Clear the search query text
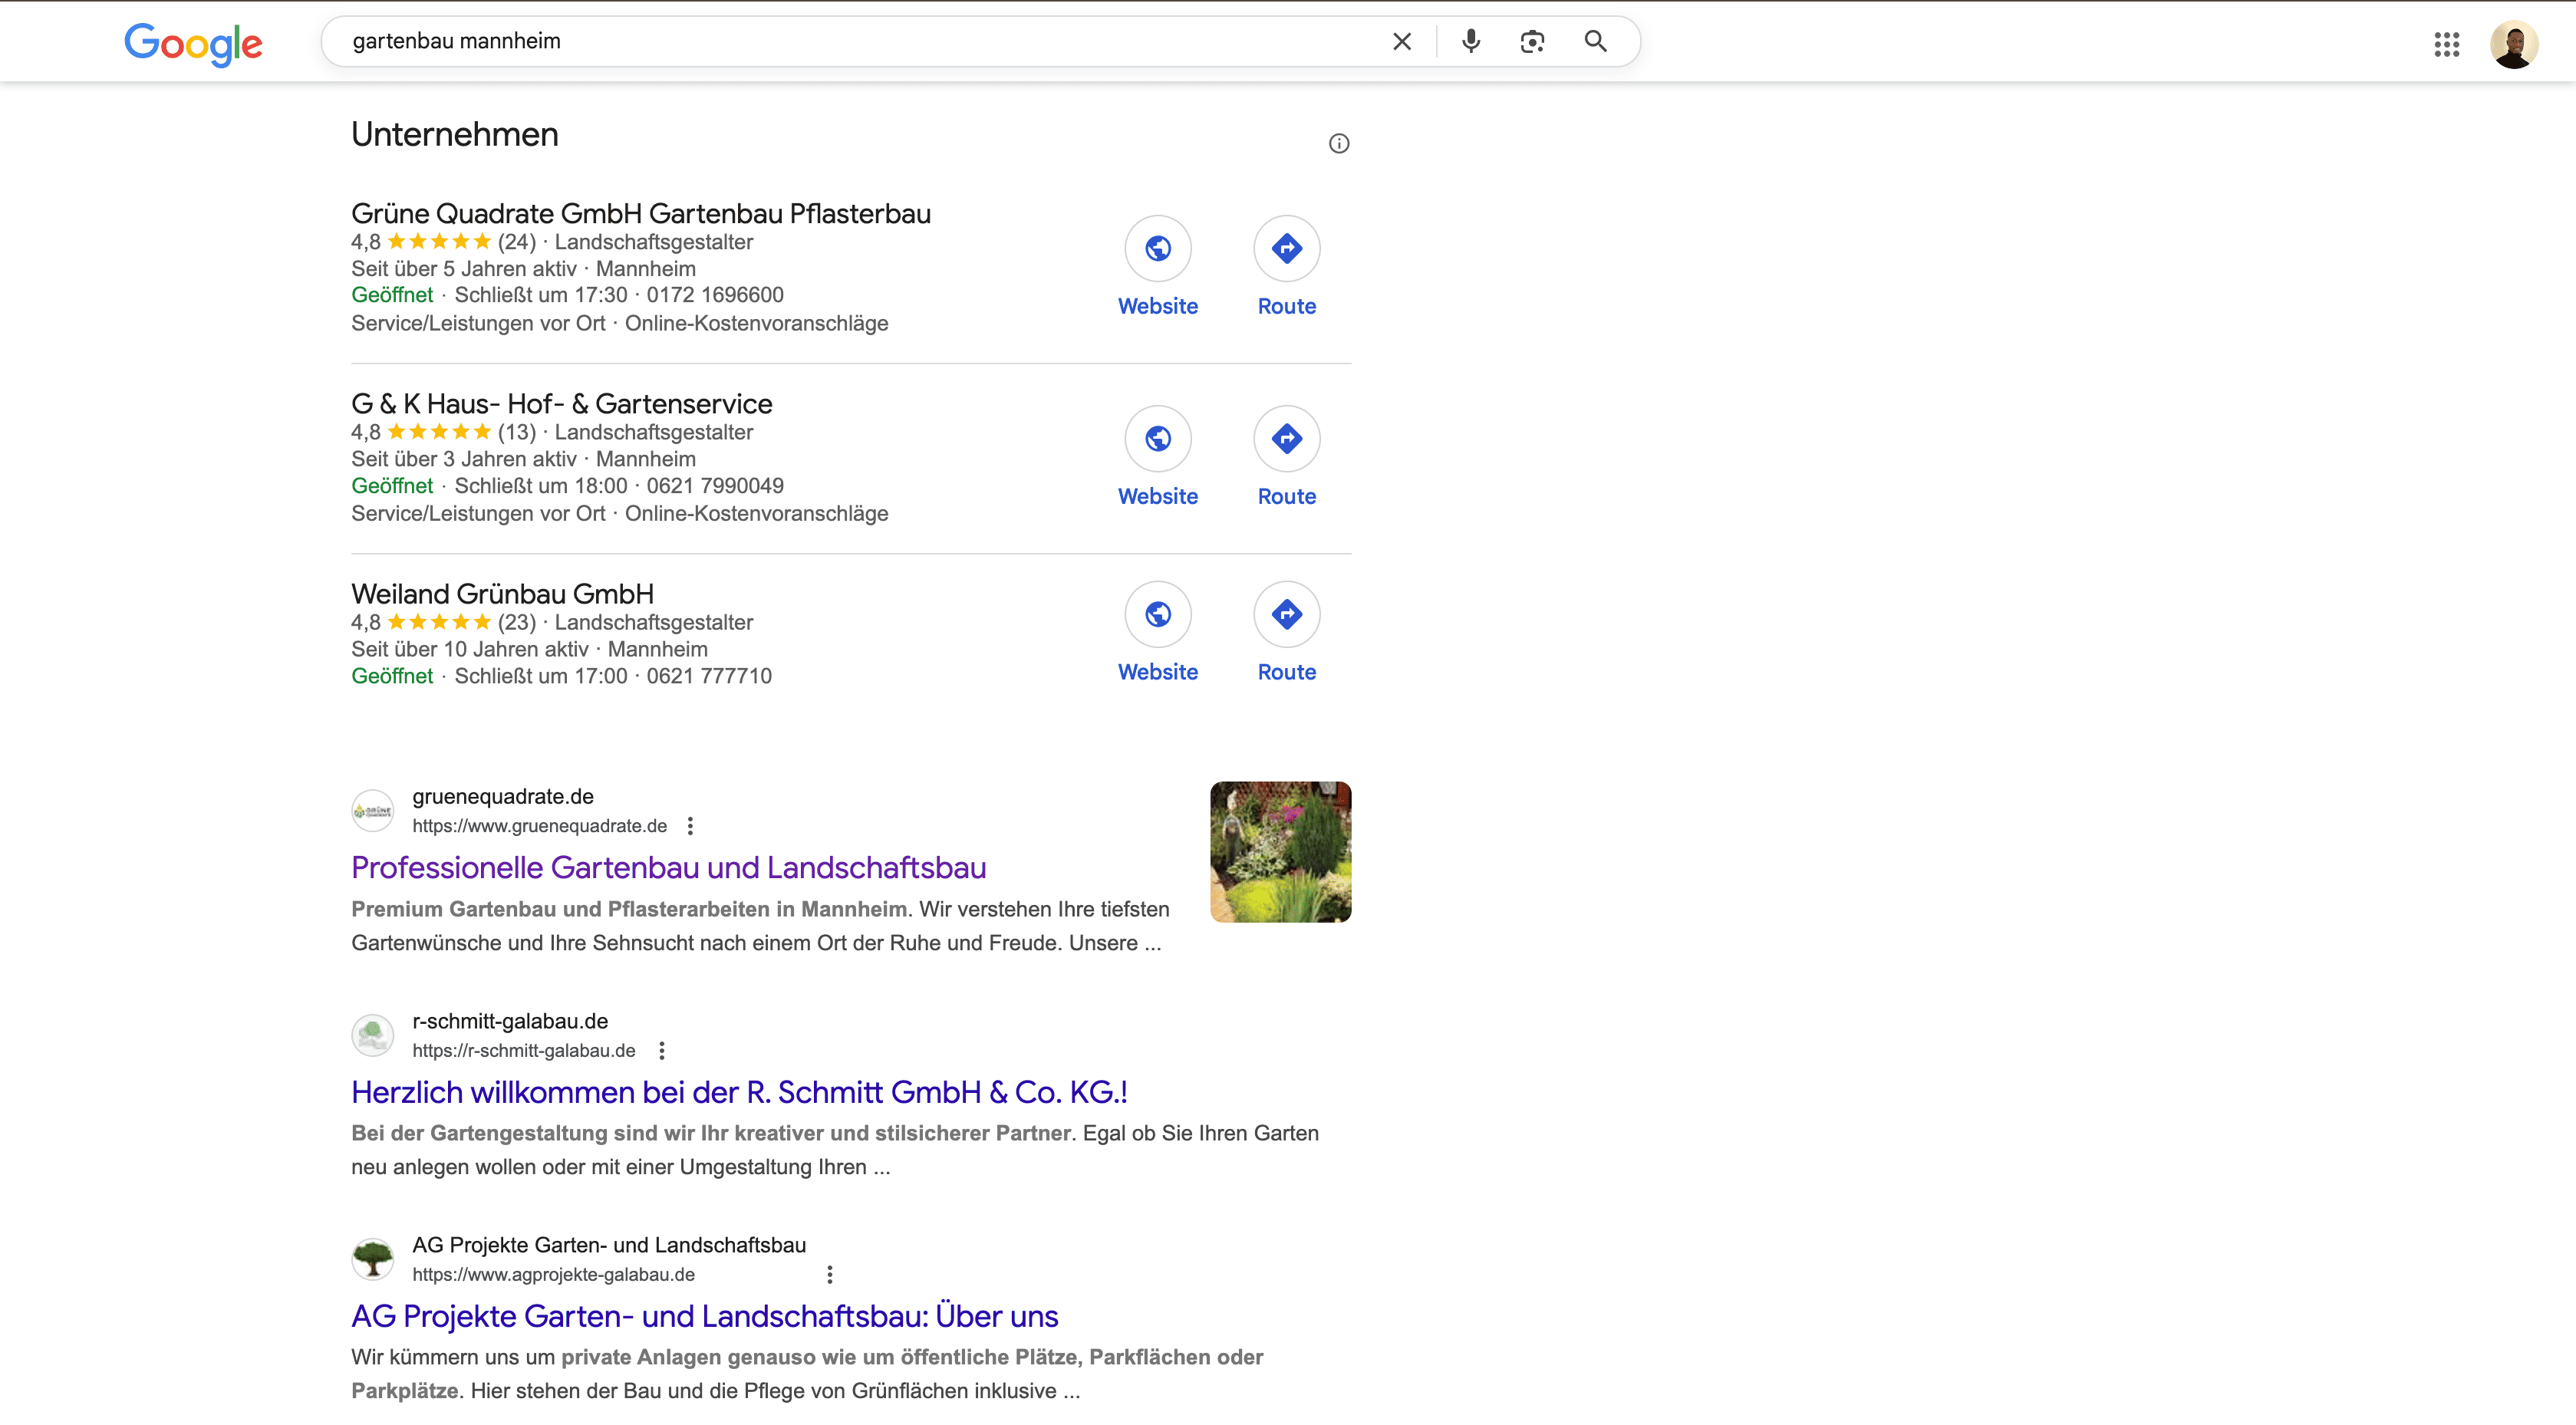Viewport: 2576px width, 1425px height. 1402,41
